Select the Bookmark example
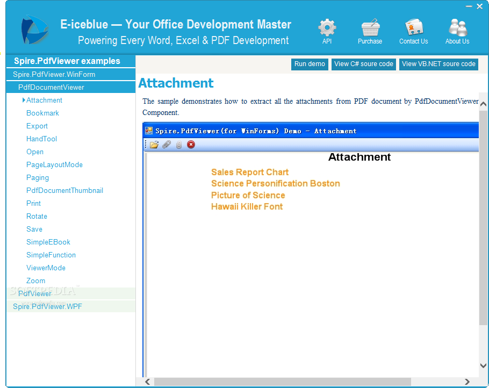489x388 pixels. 43,113
